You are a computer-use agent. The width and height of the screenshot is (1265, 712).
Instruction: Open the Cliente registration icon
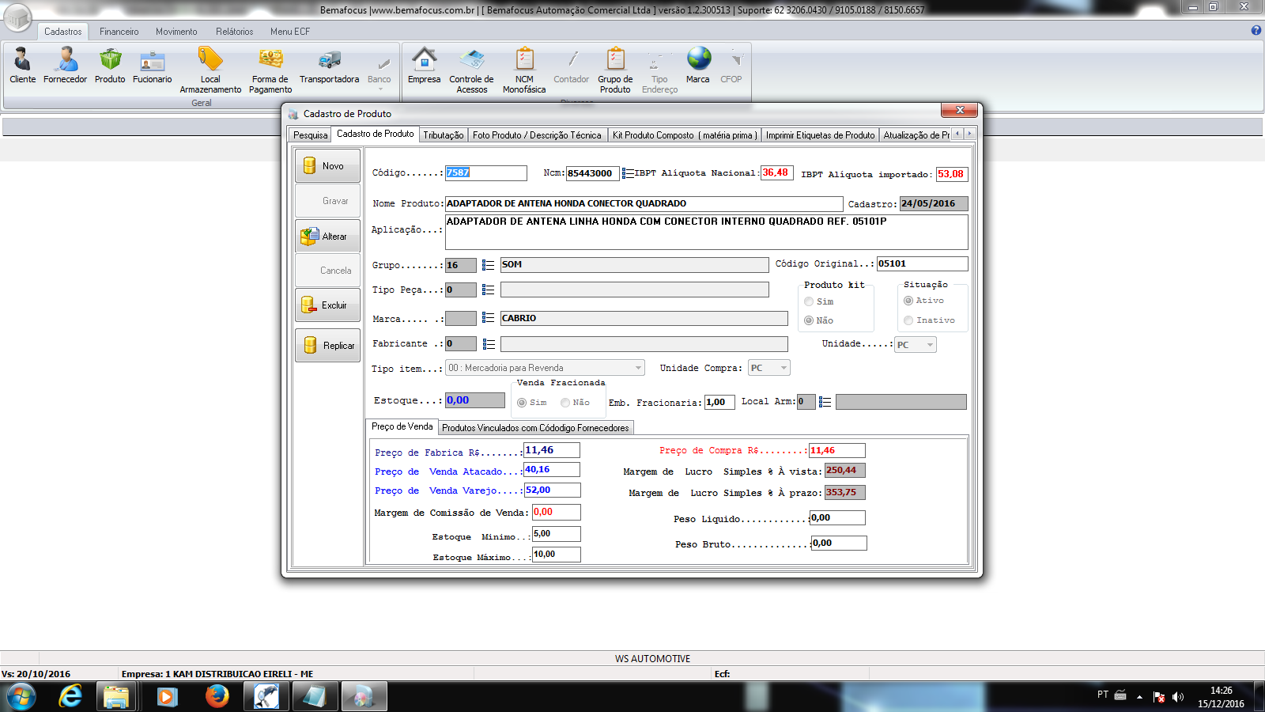(x=22, y=65)
